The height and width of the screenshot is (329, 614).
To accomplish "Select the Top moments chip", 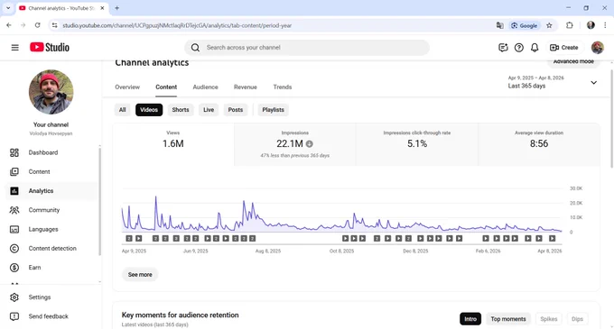I will pyautogui.click(x=508, y=319).
